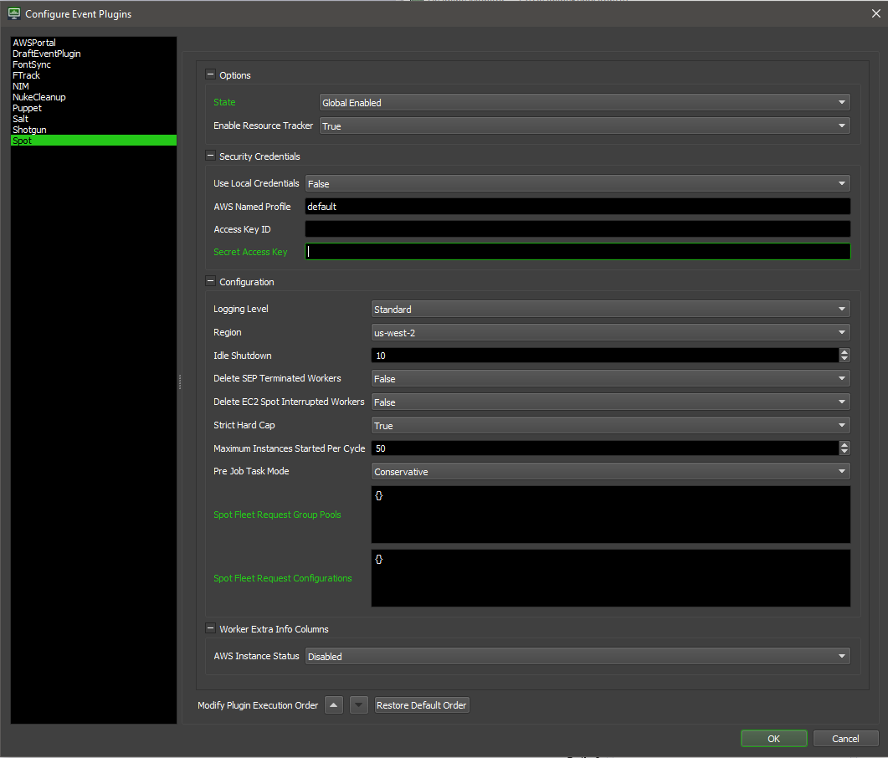Collapse the Configuration section

tap(210, 282)
